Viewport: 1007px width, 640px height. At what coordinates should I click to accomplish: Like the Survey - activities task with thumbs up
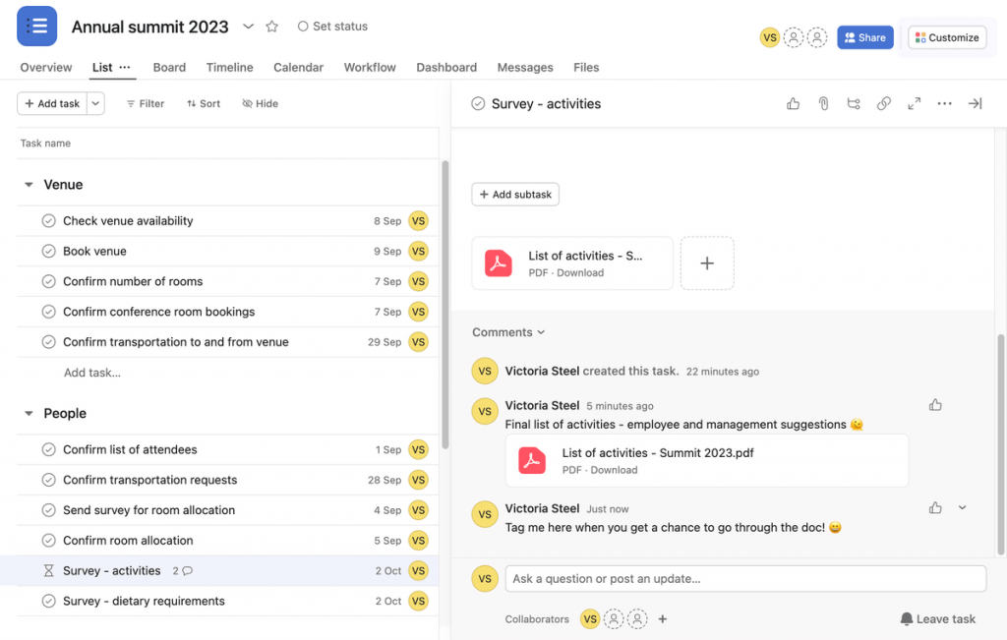click(793, 103)
